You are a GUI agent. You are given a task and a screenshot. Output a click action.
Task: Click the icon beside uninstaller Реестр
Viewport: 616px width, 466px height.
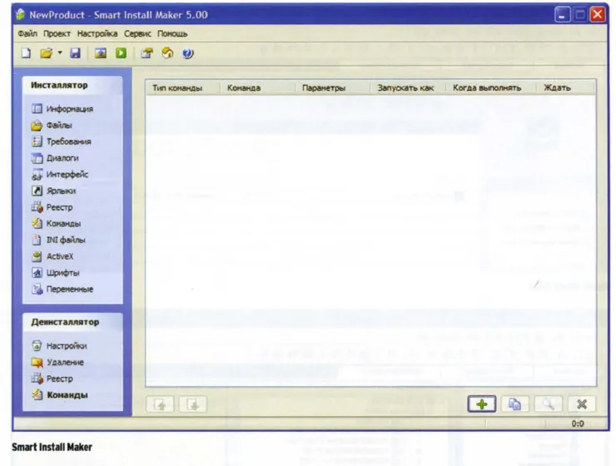click(x=37, y=379)
